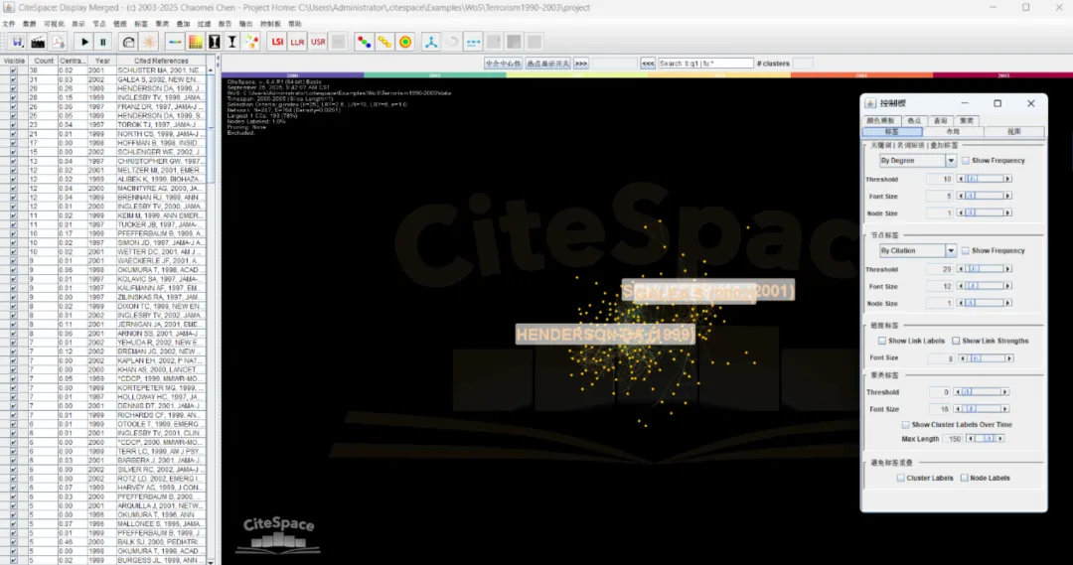Screen dimensions: 1073x565
Task: Click the link label Font Size 8 slider
Action: tap(987, 357)
